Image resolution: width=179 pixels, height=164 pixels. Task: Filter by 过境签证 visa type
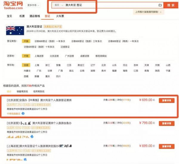65,47
